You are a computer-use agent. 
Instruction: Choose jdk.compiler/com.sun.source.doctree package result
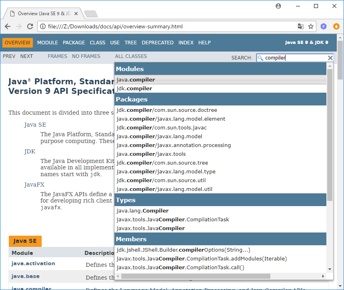pos(221,110)
